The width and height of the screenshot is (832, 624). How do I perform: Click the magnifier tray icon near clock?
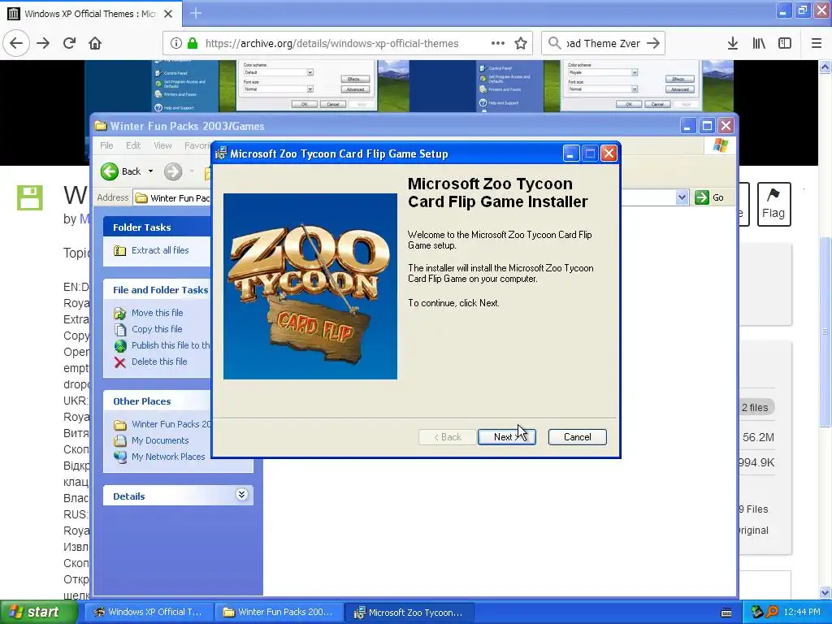[x=772, y=613]
